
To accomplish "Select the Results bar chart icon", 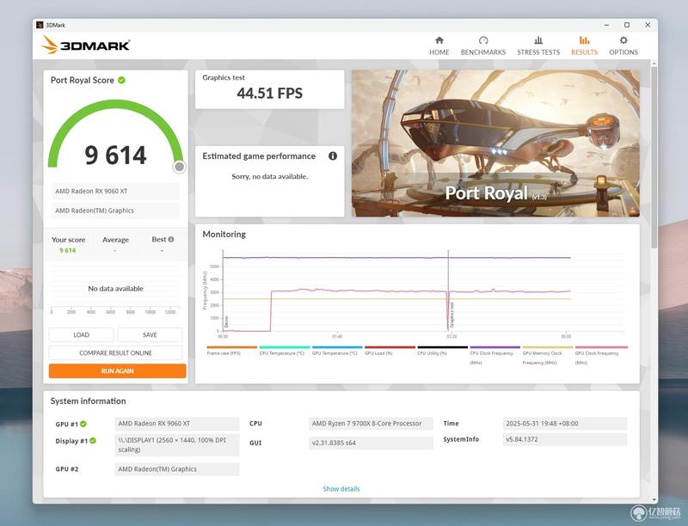I will (x=584, y=40).
